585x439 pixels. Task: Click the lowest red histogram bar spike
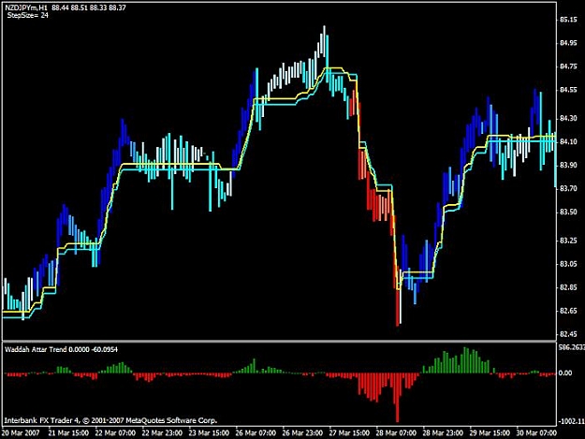(398, 397)
